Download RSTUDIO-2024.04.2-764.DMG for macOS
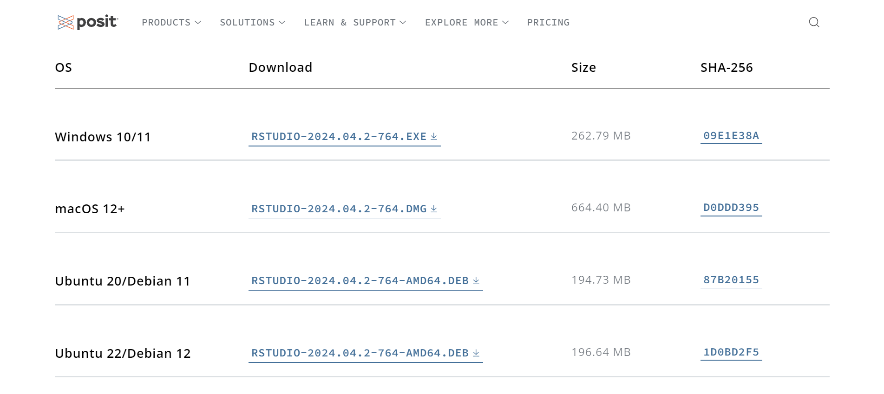 [x=344, y=209]
